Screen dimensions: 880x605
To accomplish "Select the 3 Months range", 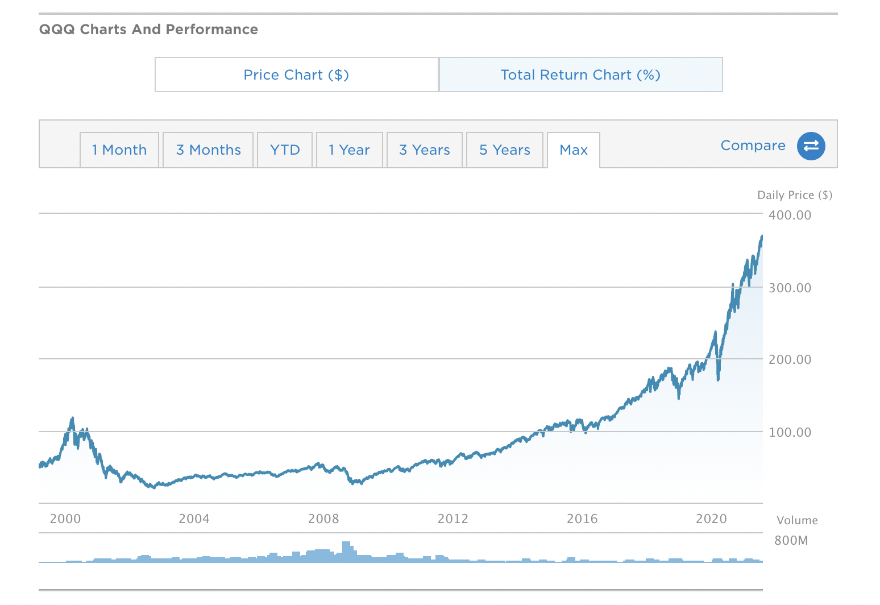I will tap(208, 150).
